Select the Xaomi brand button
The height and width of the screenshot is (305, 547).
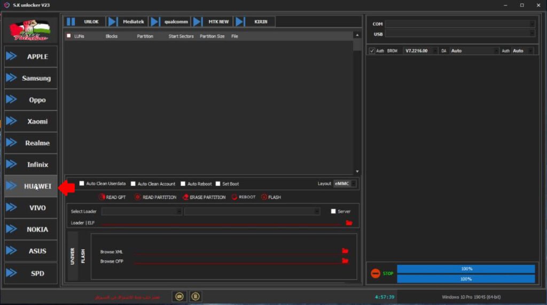(30, 121)
